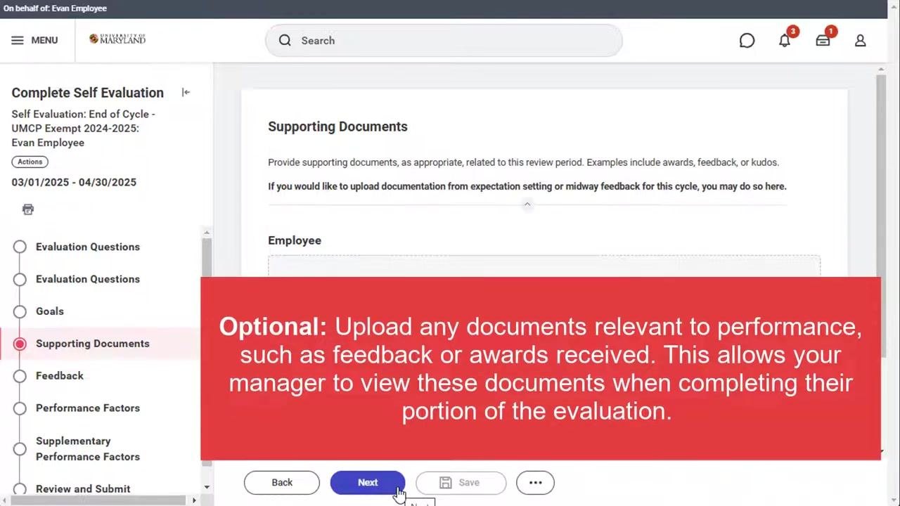Open the notifications bell
900x506 pixels.
(785, 41)
